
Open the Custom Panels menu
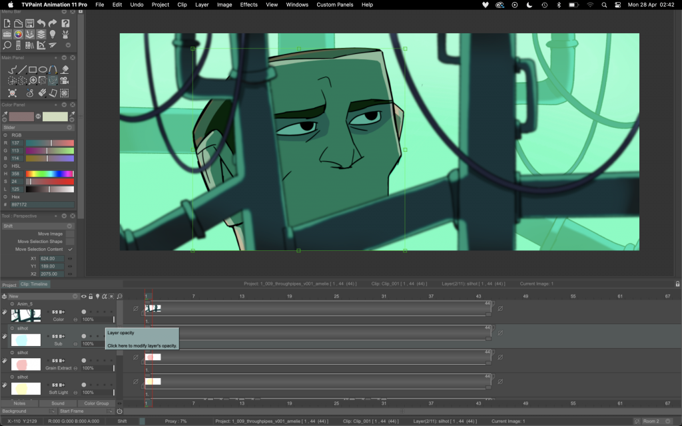point(335,5)
